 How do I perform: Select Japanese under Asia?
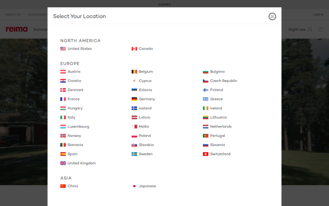[x=144, y=186]
